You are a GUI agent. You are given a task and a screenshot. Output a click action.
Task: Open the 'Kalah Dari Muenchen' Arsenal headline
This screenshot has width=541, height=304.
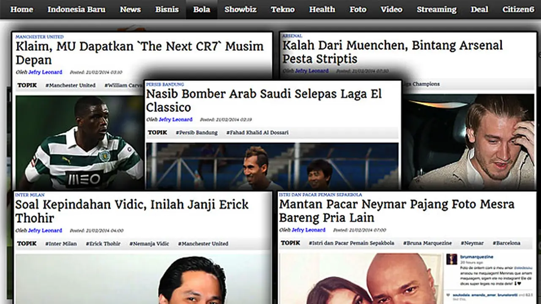click(393, 52)
